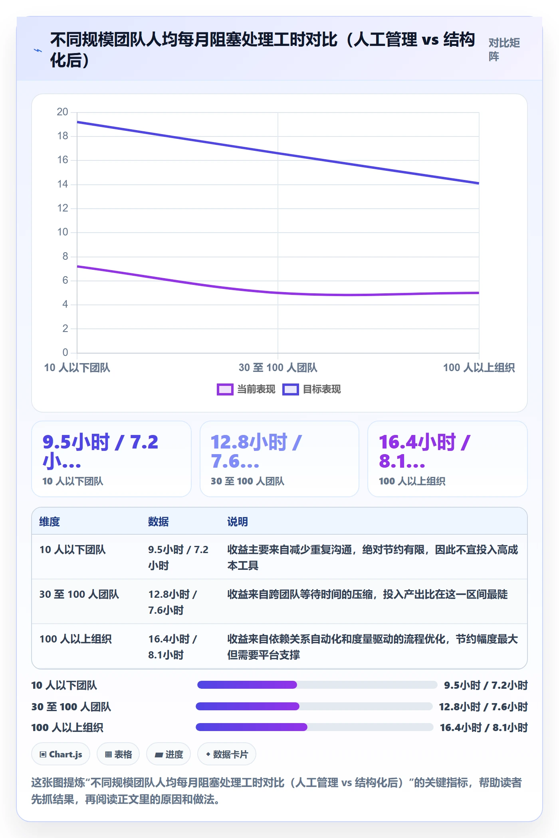
Task: Click description starting 收益来自依赖关系自动化
Action: [x=373, y=647]
